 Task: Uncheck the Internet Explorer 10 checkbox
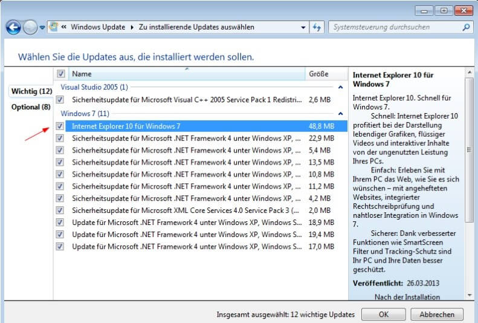click(x=60, y=126)
